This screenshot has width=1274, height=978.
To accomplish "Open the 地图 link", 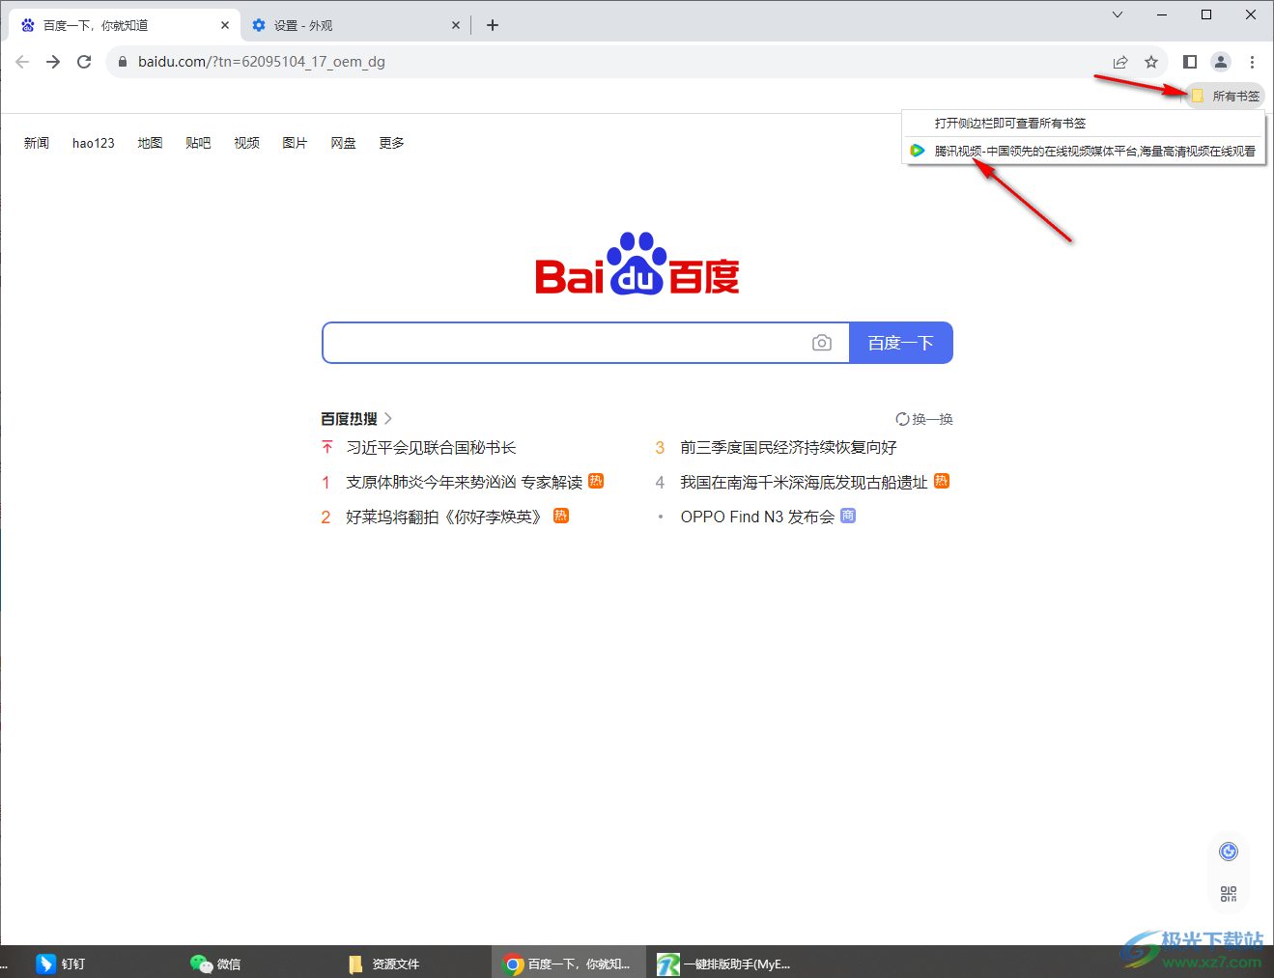I will 150,143.
